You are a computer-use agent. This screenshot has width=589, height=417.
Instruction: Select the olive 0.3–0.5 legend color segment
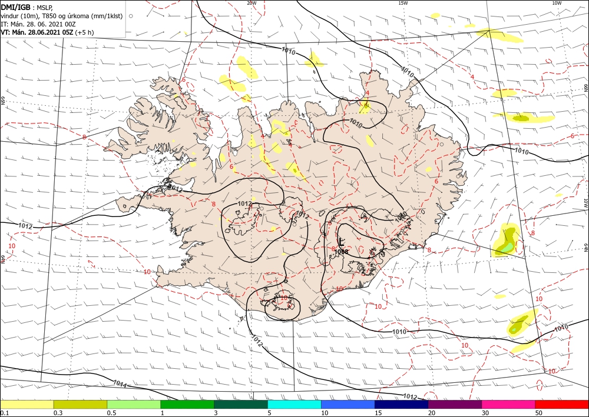coord(80,404)
